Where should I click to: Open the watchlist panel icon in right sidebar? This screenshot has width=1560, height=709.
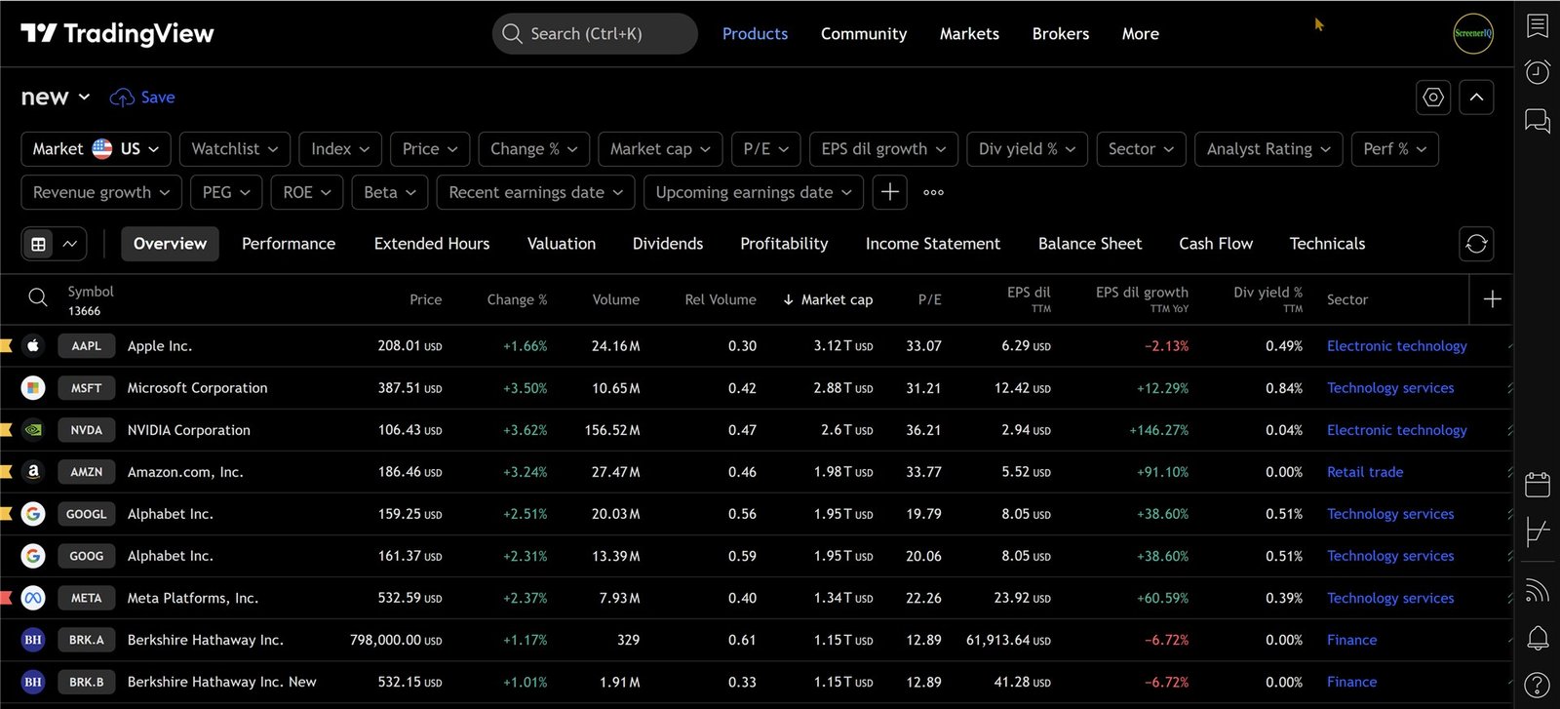tap(1538, 26)
